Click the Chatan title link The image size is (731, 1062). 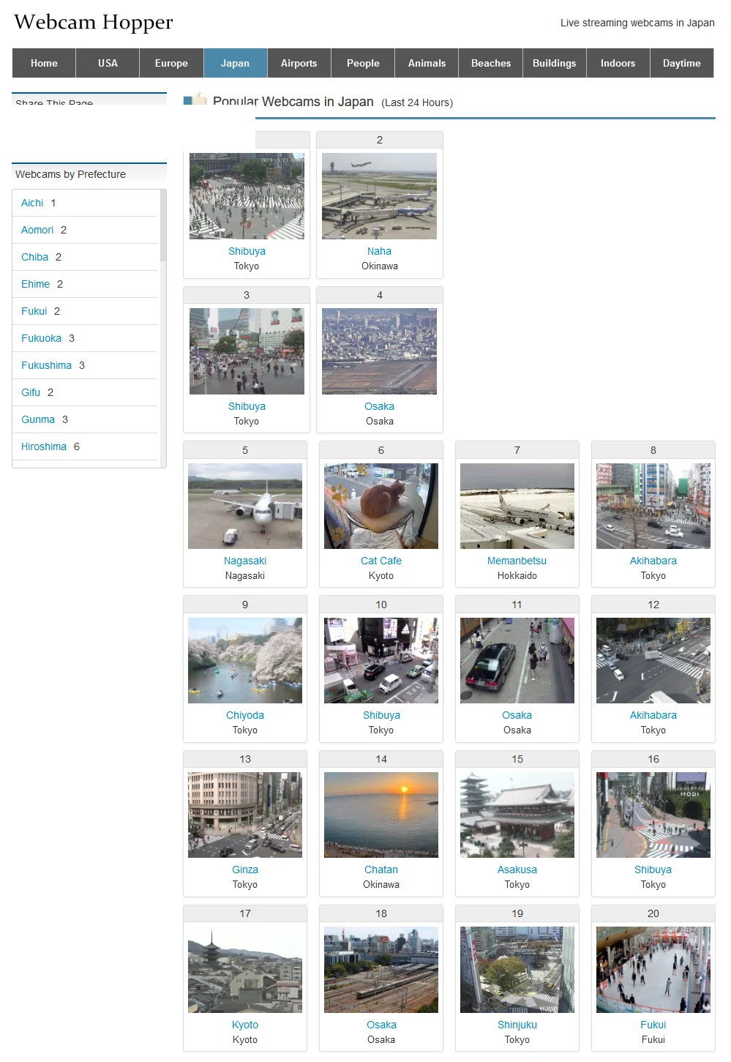(x=381, y=870)
